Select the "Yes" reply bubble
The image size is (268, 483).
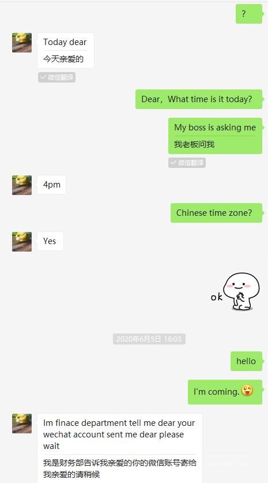[51, 241]
